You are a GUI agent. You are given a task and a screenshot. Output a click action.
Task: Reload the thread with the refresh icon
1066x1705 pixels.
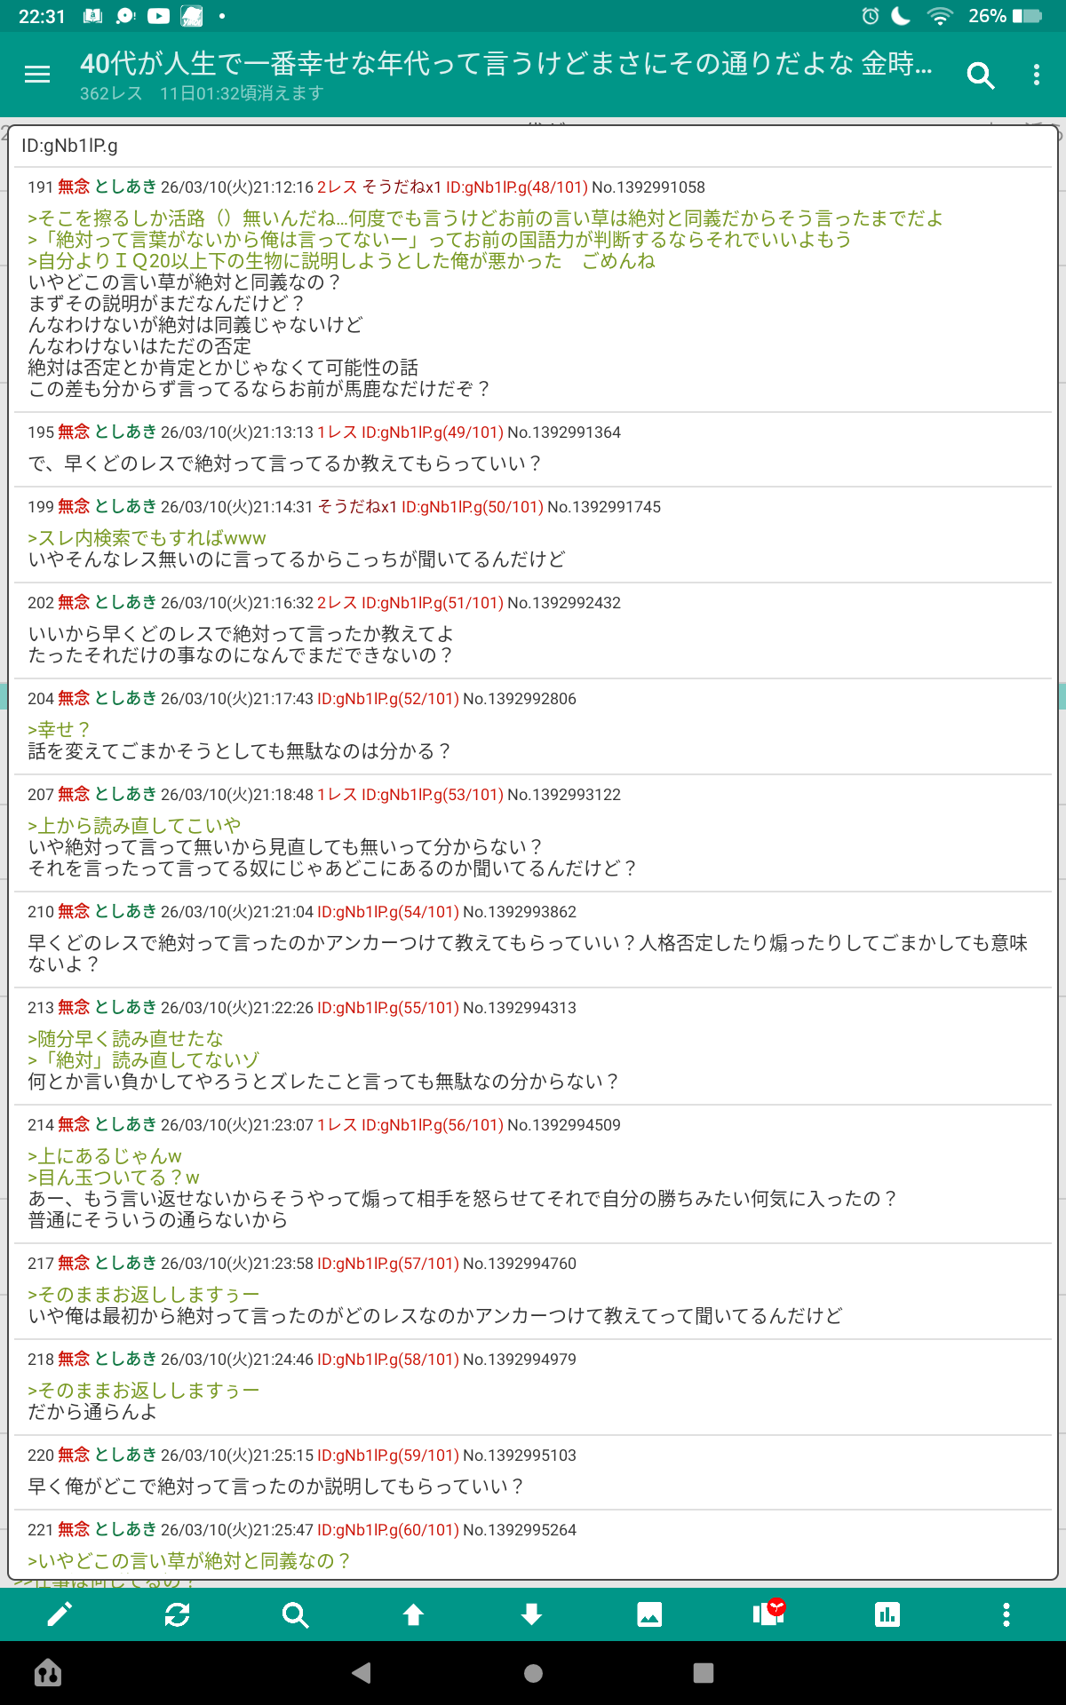[x=178, y=1614]
